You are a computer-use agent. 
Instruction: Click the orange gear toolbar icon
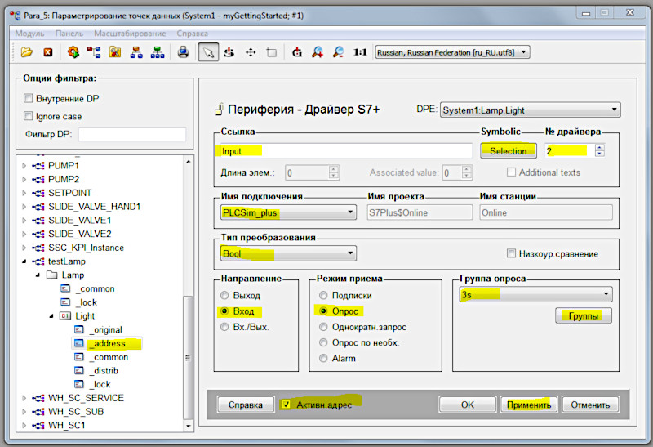(73, 52)
